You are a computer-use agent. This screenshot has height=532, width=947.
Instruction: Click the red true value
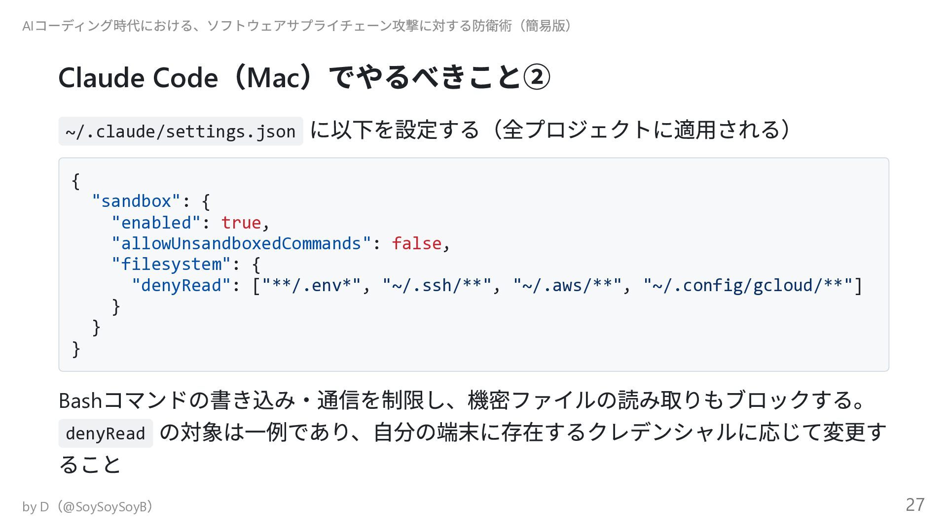[241, 223]
